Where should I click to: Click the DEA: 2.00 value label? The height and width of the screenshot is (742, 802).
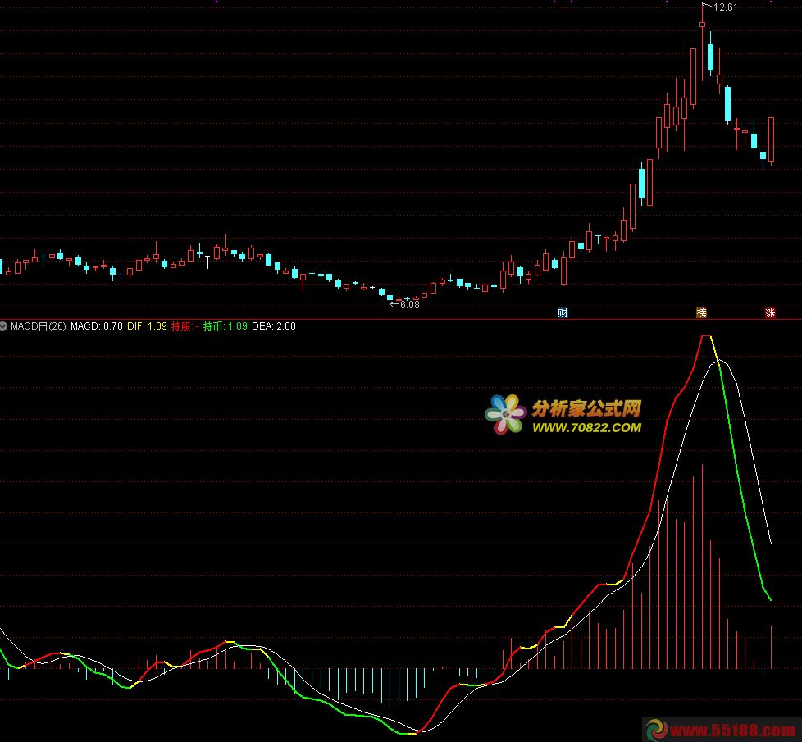coord(274,326)
